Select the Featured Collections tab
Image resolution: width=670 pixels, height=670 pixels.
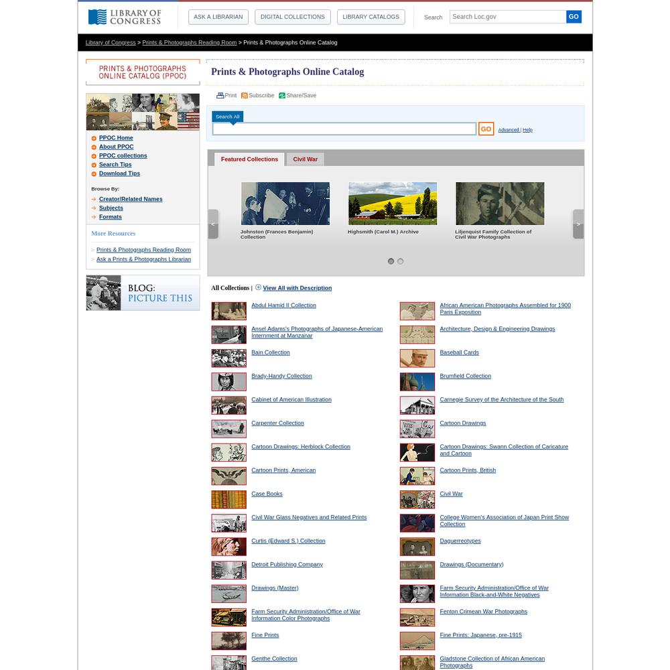[249, 159]
